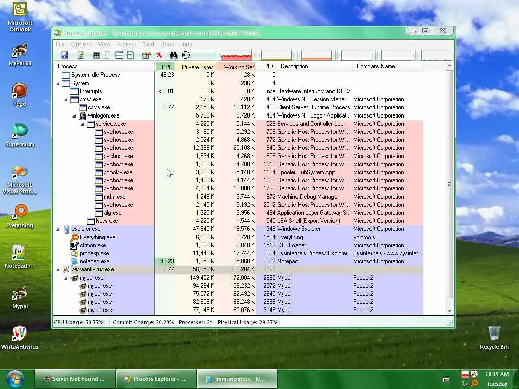This screenshot has width=519, height=389.
Task: Select the Microsoft Visual Studio desktop shortcut
Action: (x=20, y=180)
